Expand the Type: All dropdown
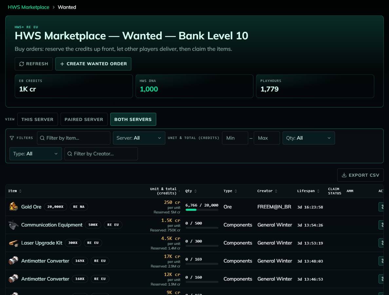 35,154
